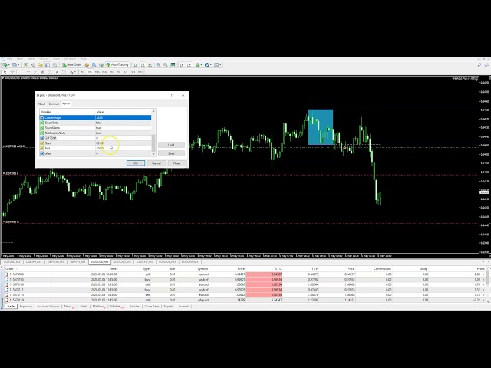Open the Common tab in dialog
This screenshot has height=368, width=491.
[54, 103]
